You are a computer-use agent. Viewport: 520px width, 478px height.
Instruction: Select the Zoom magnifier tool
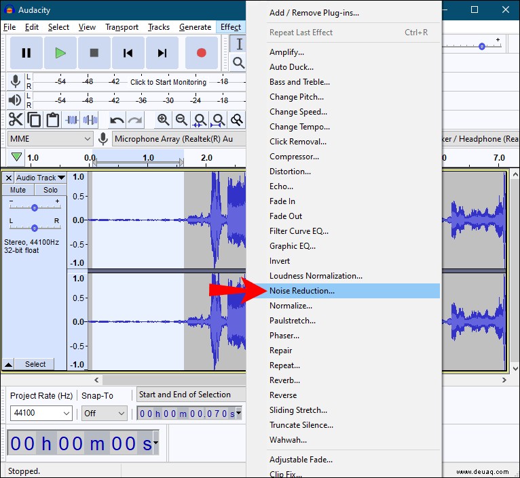click(238, 62)
